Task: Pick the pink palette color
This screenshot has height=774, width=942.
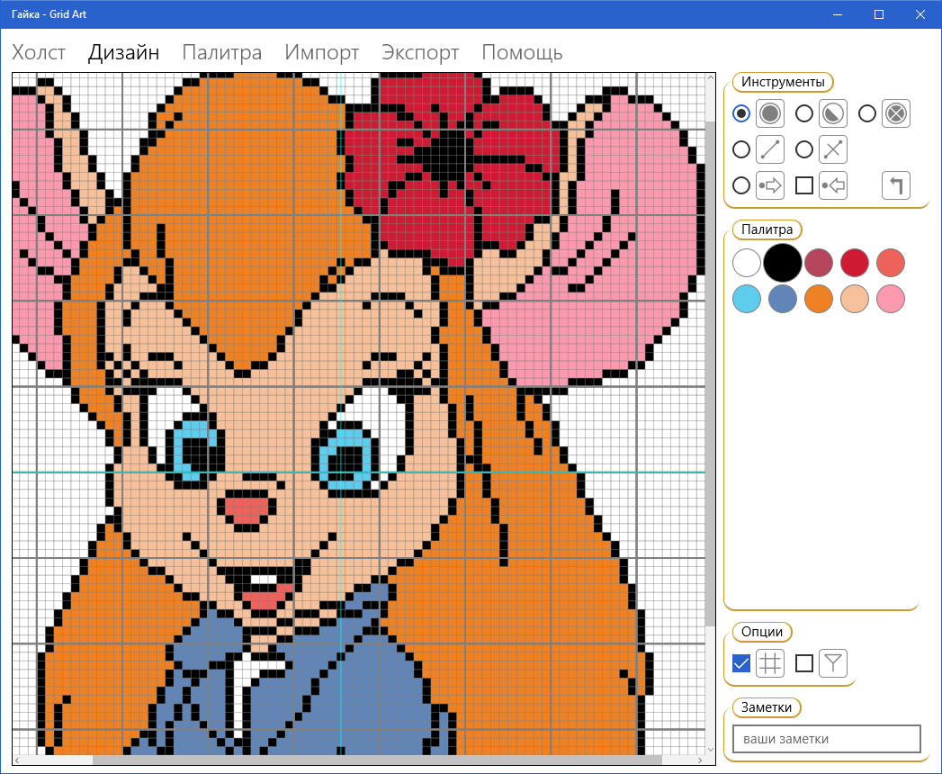Action: [x=891, y=300]
